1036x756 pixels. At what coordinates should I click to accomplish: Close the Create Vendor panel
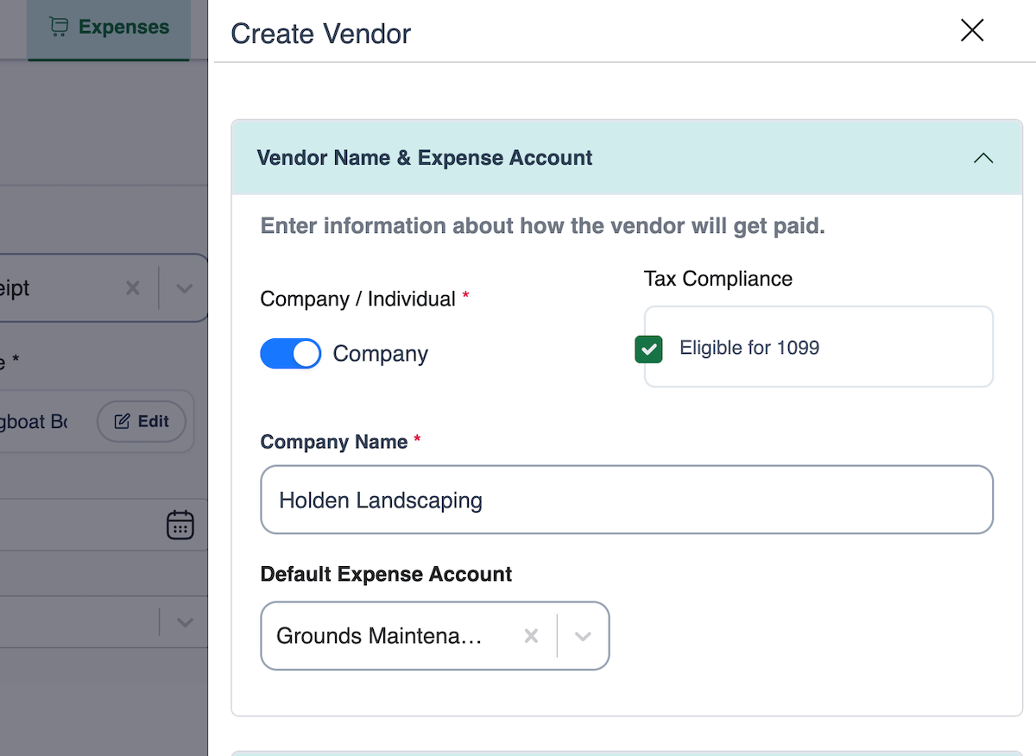click(x=972, y=31)
